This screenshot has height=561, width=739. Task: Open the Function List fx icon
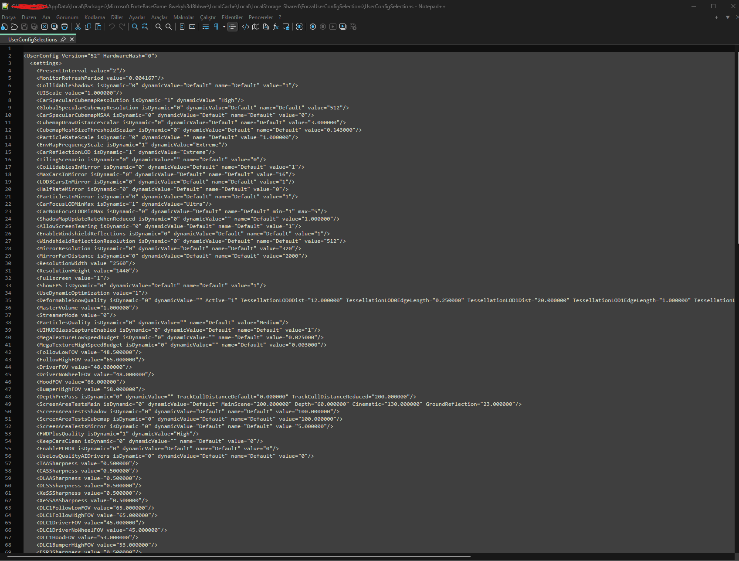point(276,27)
